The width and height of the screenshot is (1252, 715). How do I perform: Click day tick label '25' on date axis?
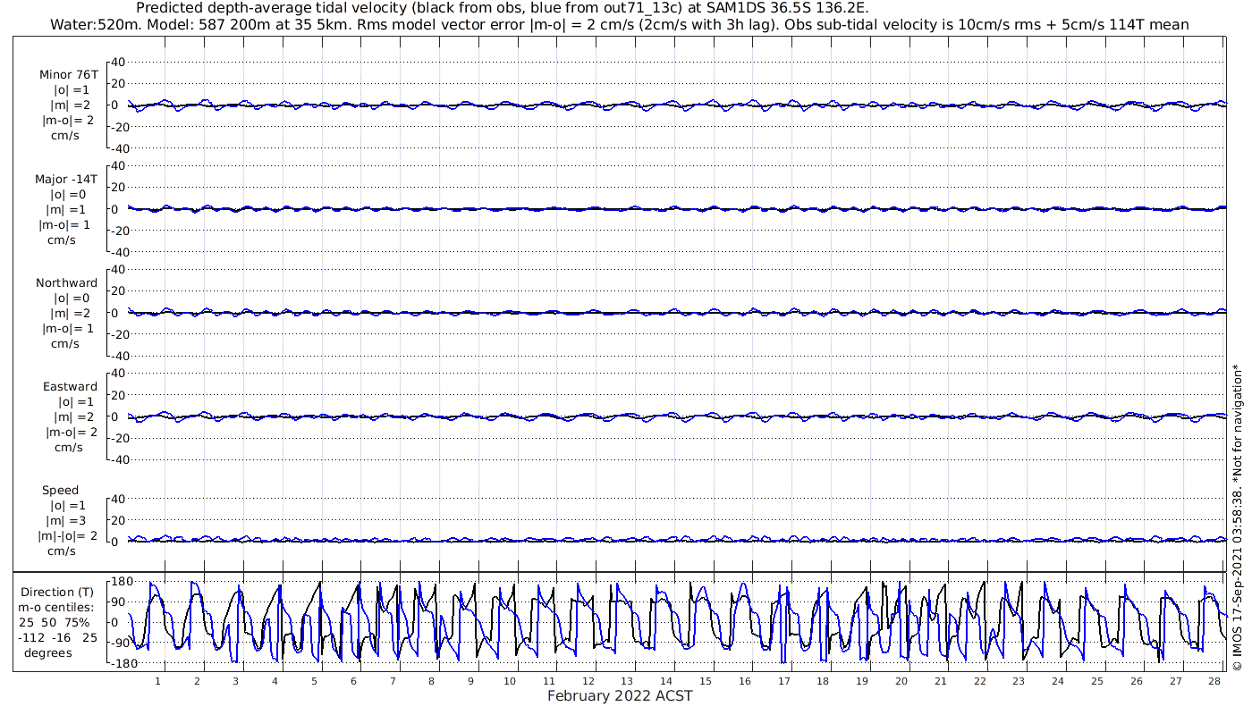[x=1096, y=681]
